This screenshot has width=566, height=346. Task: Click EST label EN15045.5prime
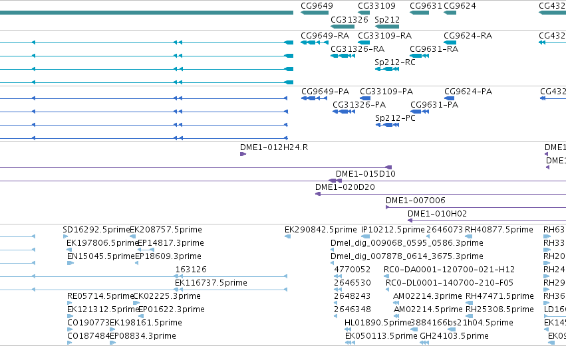pos(101,256)
